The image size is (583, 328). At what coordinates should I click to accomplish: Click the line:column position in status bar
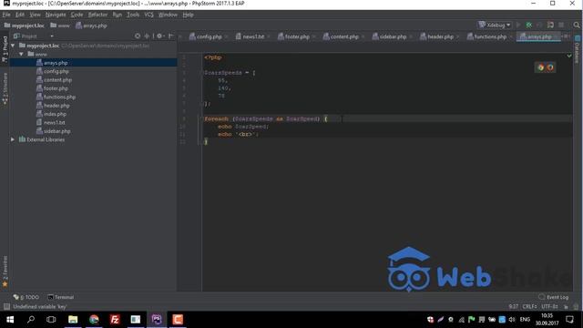point(514,307)
